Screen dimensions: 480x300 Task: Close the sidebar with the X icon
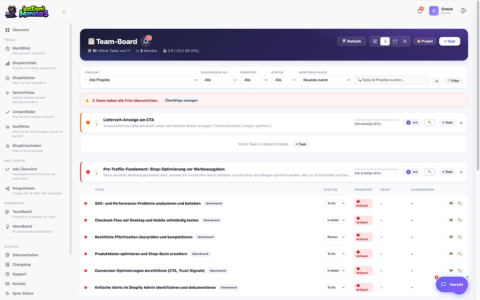[x=64, y=12]
